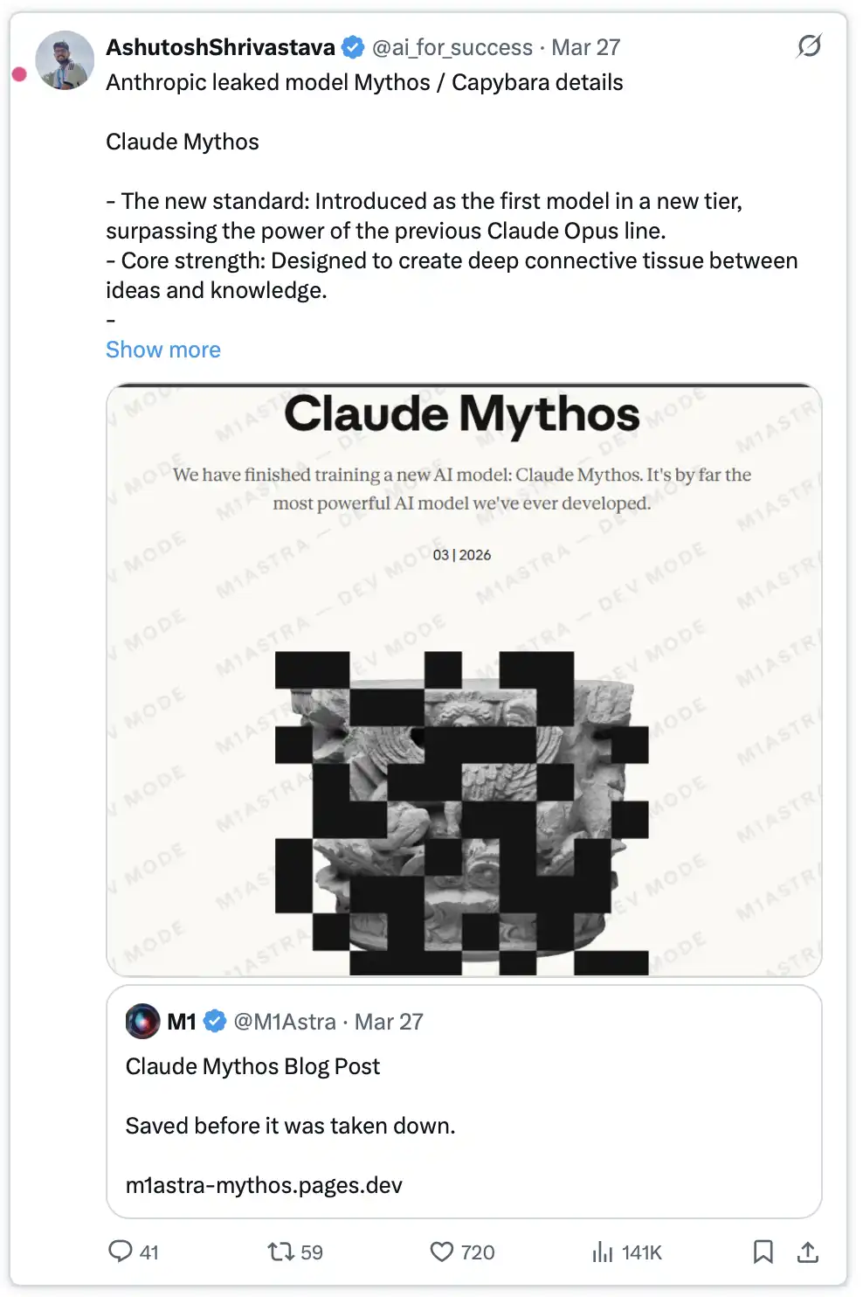
Task: Bookmark this post
Action: 763,1252
